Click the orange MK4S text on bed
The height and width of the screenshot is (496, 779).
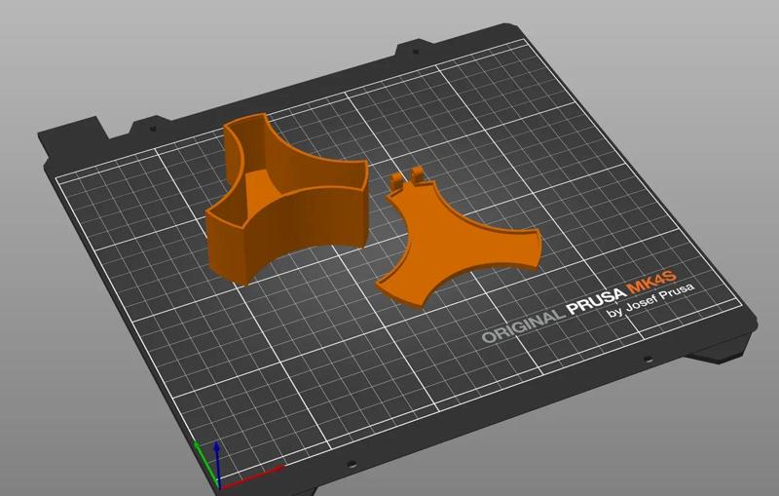coord(651,282)
